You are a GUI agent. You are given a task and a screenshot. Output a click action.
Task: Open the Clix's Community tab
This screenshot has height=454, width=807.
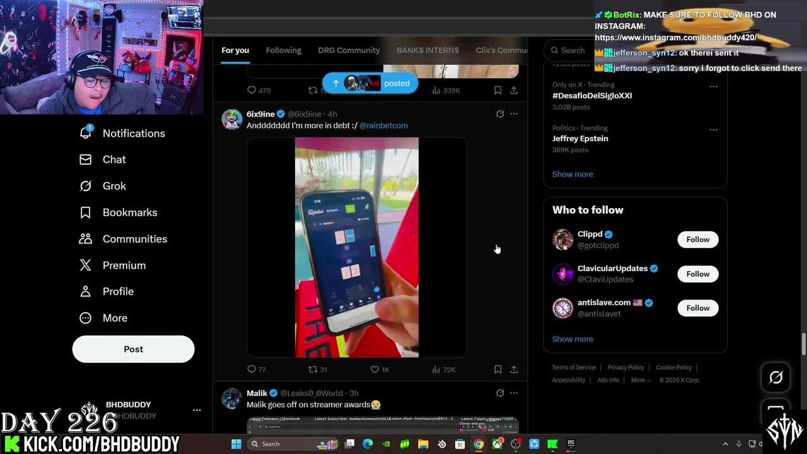[x=501, y=50]
